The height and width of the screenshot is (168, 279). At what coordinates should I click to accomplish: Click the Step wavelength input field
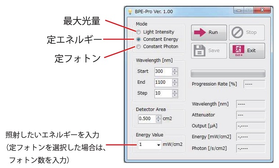163,93
